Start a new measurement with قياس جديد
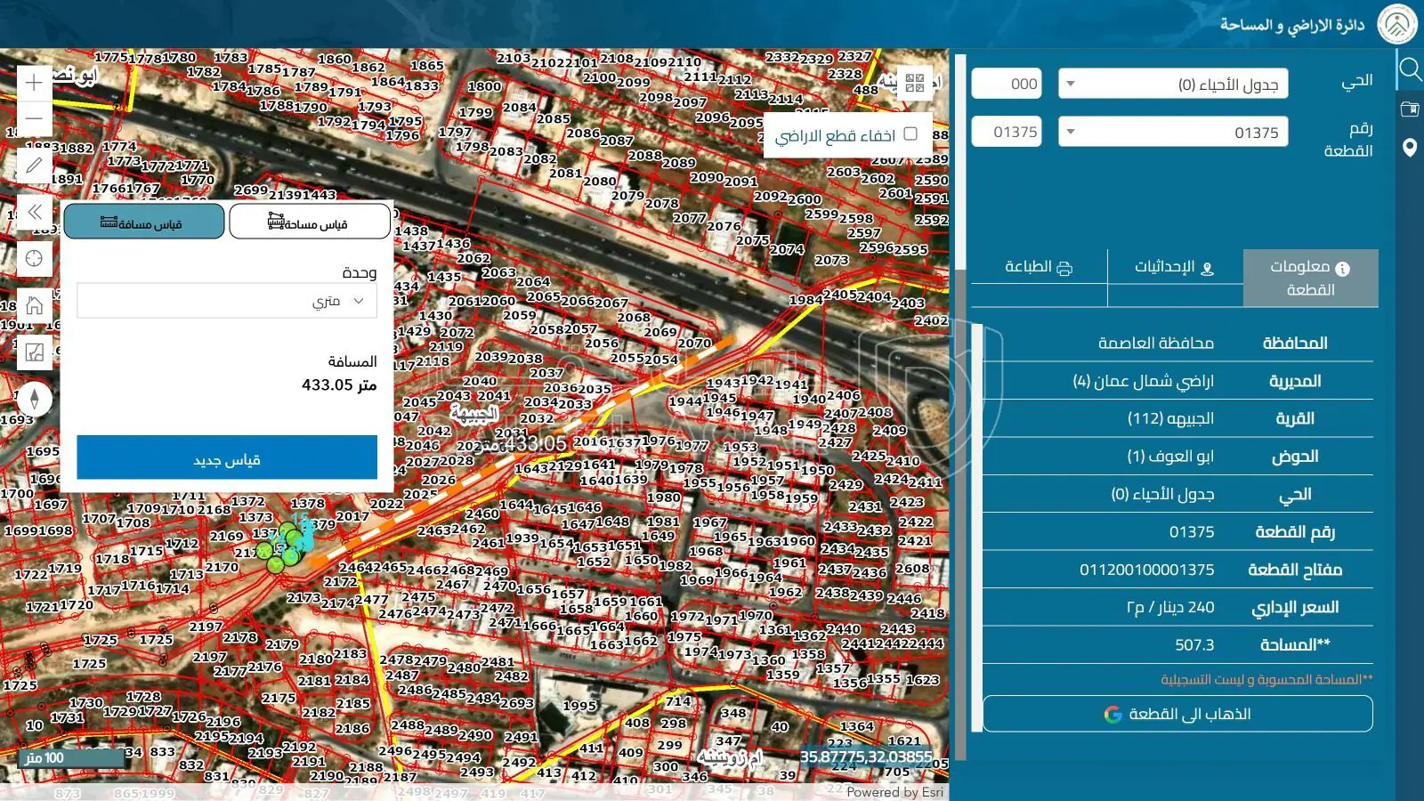The width and height of the screenshot is (1424, 801). click(227, 457)
